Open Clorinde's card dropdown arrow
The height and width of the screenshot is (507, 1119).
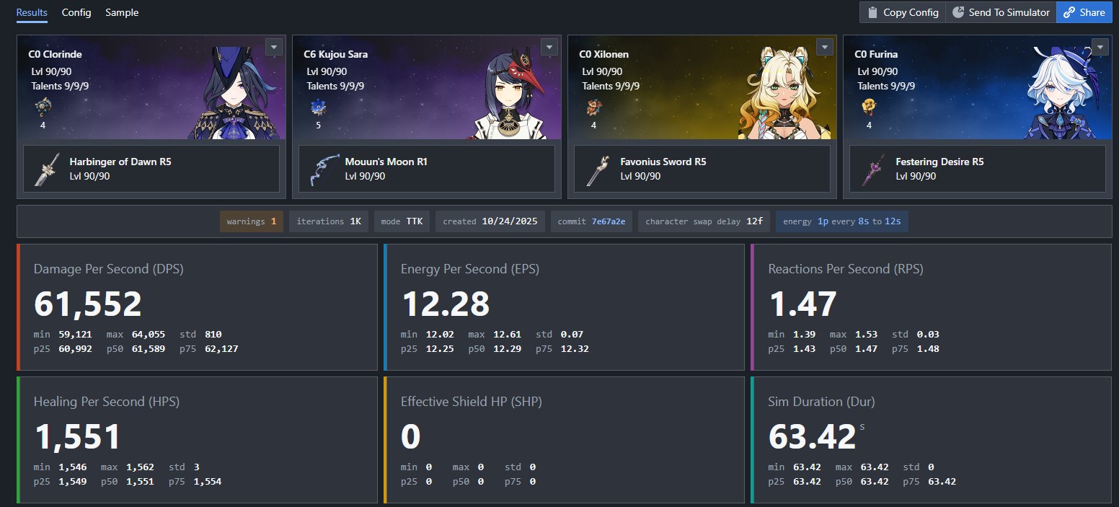coord(273,47)
